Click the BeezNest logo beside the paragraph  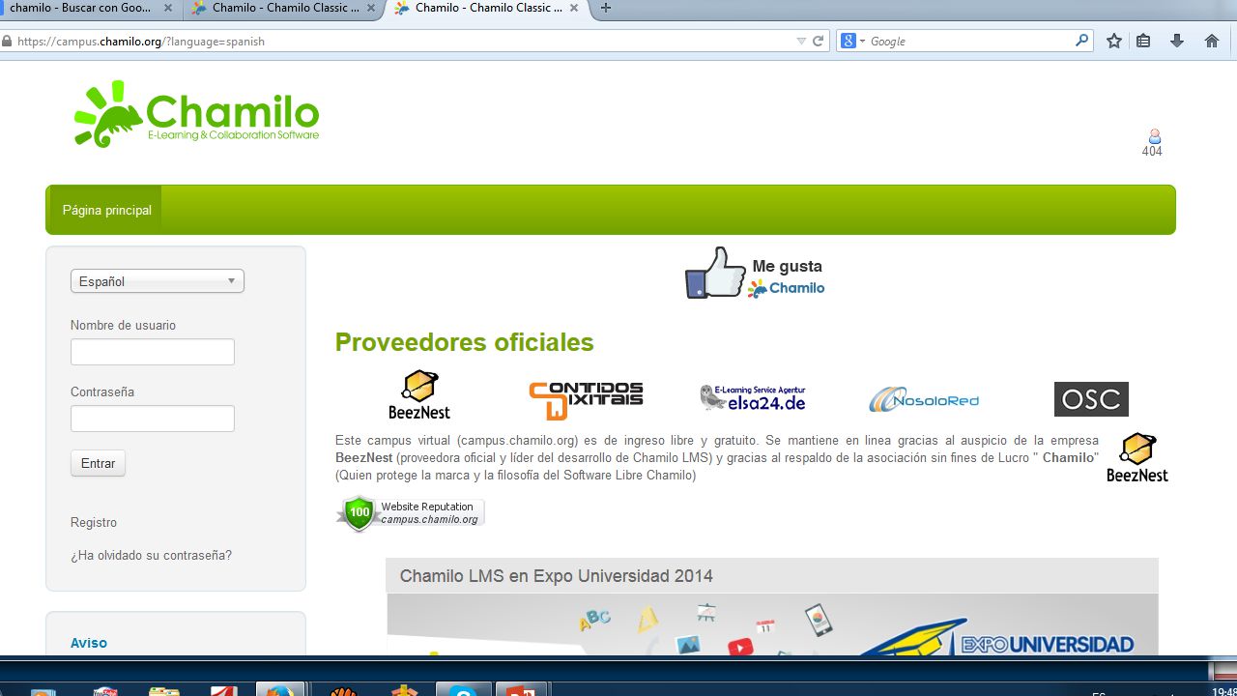tap(1137, 457)
